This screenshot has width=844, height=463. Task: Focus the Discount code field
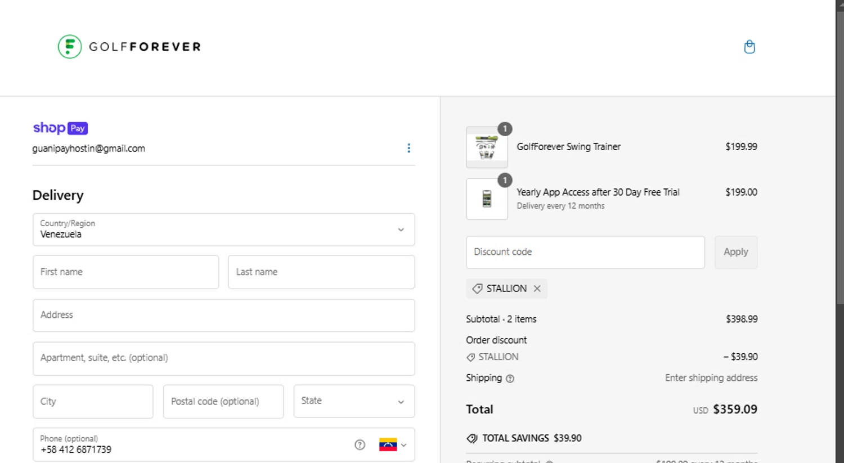pyautogui.click(x=585, y=252)
